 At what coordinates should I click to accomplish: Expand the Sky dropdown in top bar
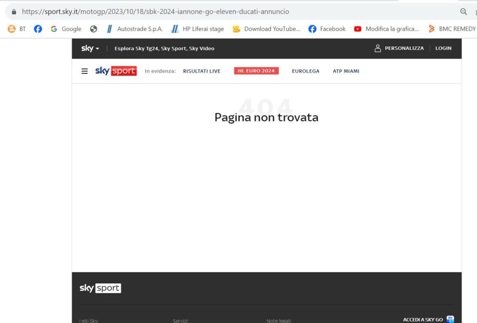tap(90, 48)
